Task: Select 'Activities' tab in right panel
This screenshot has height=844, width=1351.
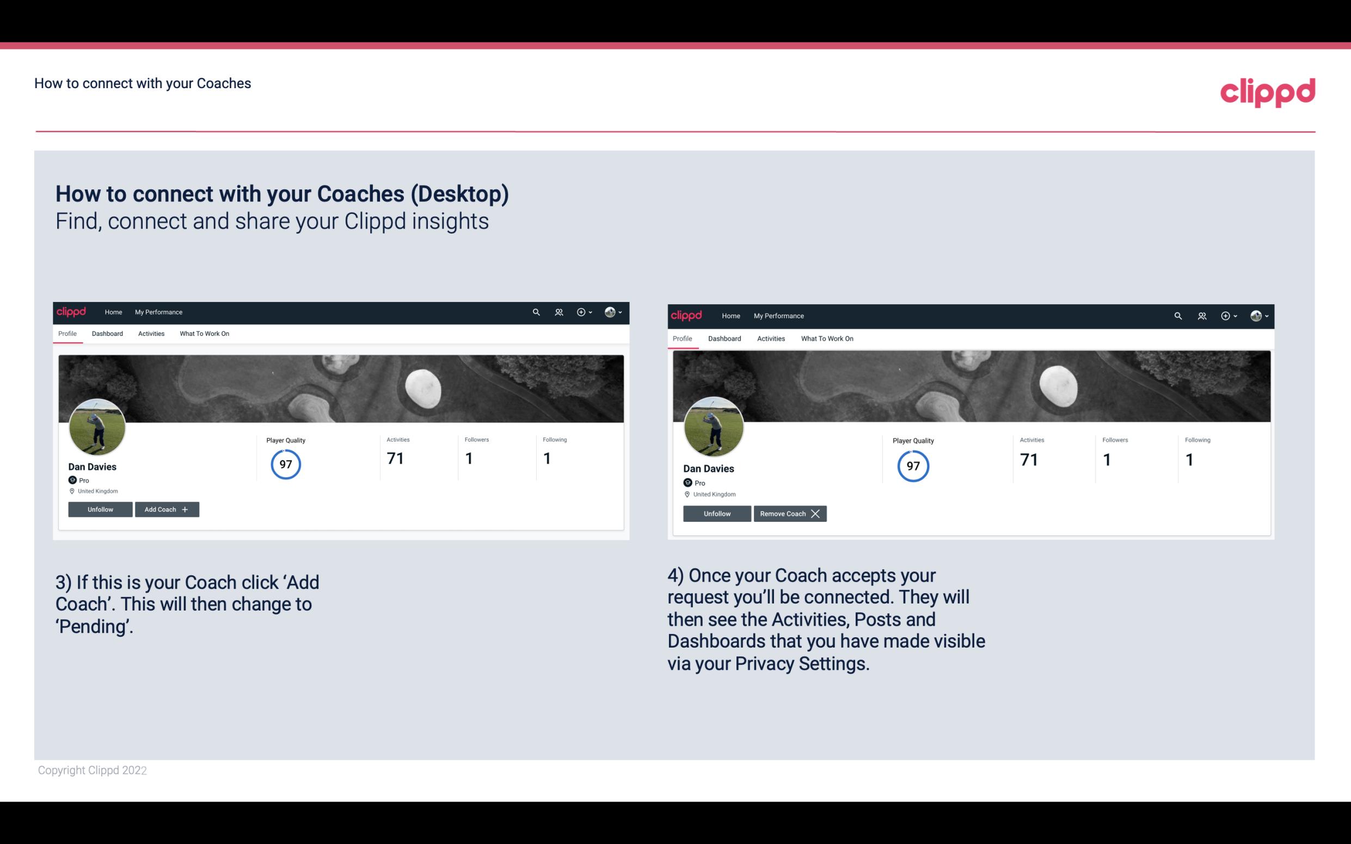Action: [770, 337]
